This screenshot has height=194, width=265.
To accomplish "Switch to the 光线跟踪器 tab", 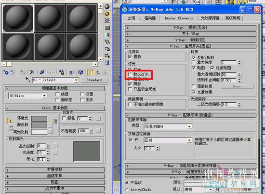I will pyautogui.click(x=210, y=18).
